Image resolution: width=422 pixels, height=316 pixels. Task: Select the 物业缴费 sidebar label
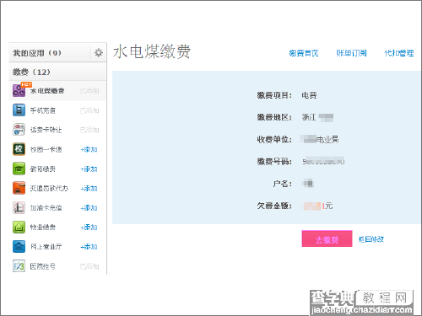(x=43, y=228)
